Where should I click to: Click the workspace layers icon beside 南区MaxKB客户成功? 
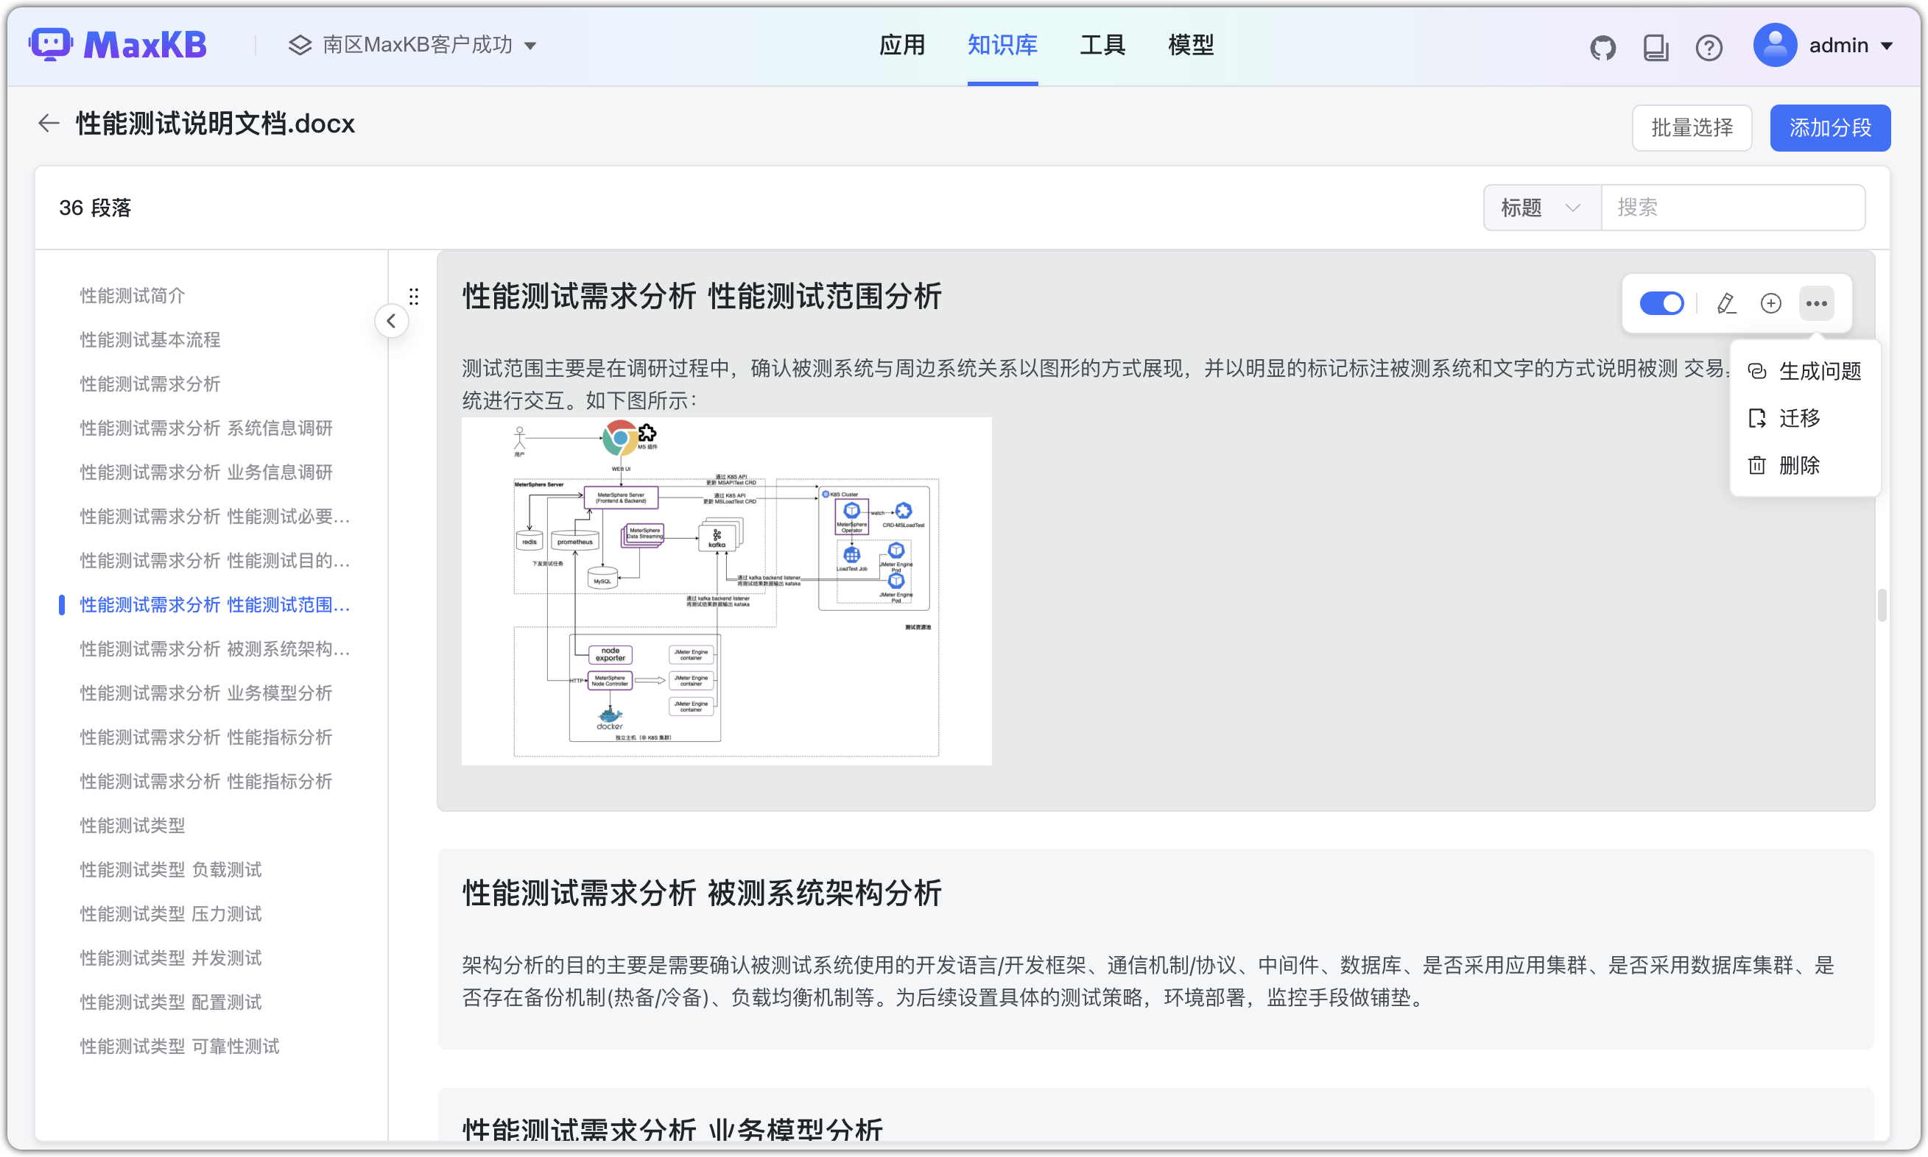pos(300,45)
